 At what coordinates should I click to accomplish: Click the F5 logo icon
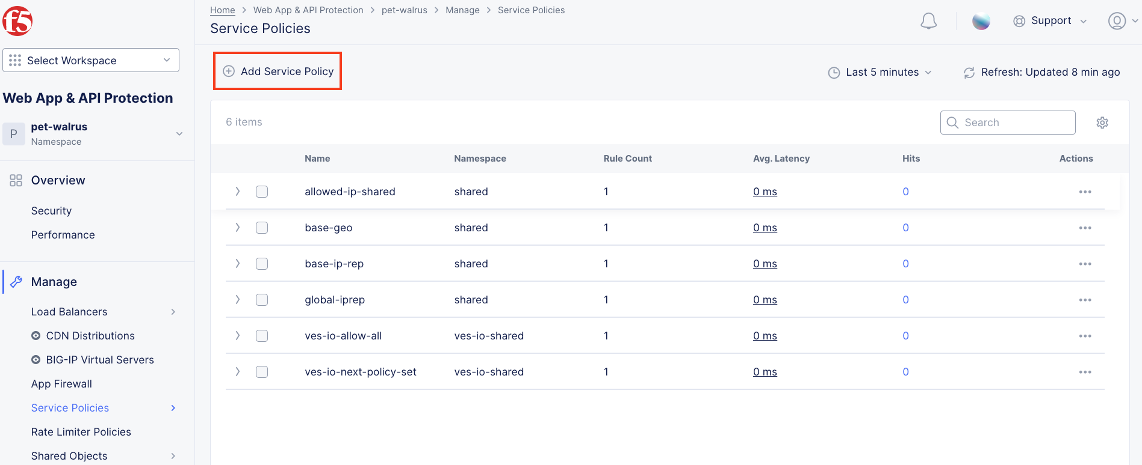[x=17, y=21]
